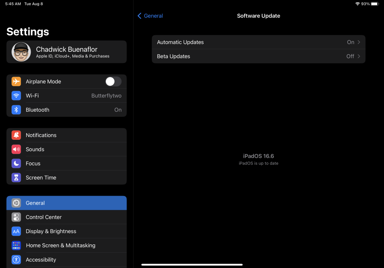Image resolution: width=384 pixels, height=268 pixels.
Task: Open Home Screen & Multitasking settings
Action: [x=67, y=246]
